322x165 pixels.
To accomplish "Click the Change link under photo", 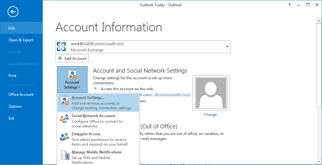I will click(210, 115).
